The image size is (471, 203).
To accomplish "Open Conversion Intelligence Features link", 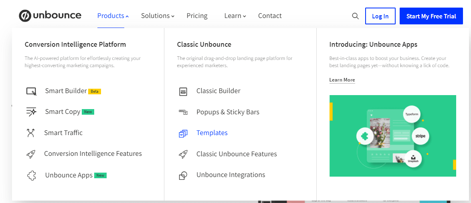I will coord(93,153).
